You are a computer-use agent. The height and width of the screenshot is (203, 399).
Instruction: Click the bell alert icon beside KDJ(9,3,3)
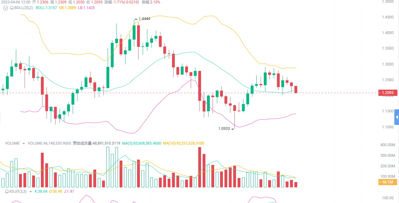click(7, 192)
